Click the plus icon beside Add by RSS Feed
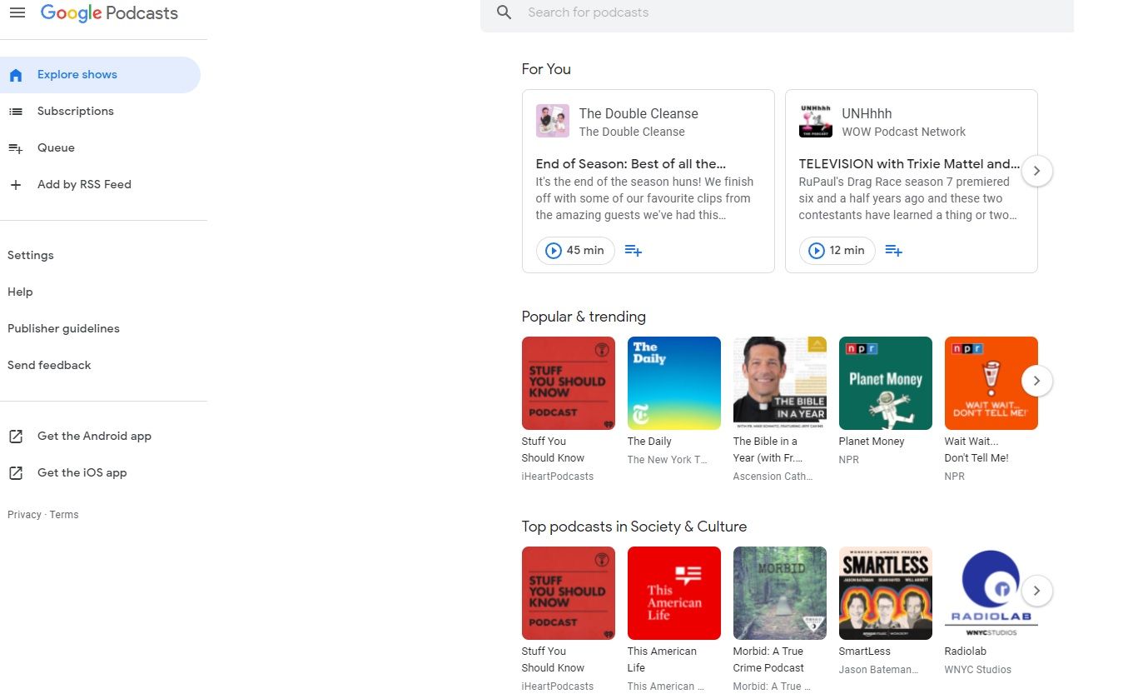1123x699 pixels. [16, 185]
